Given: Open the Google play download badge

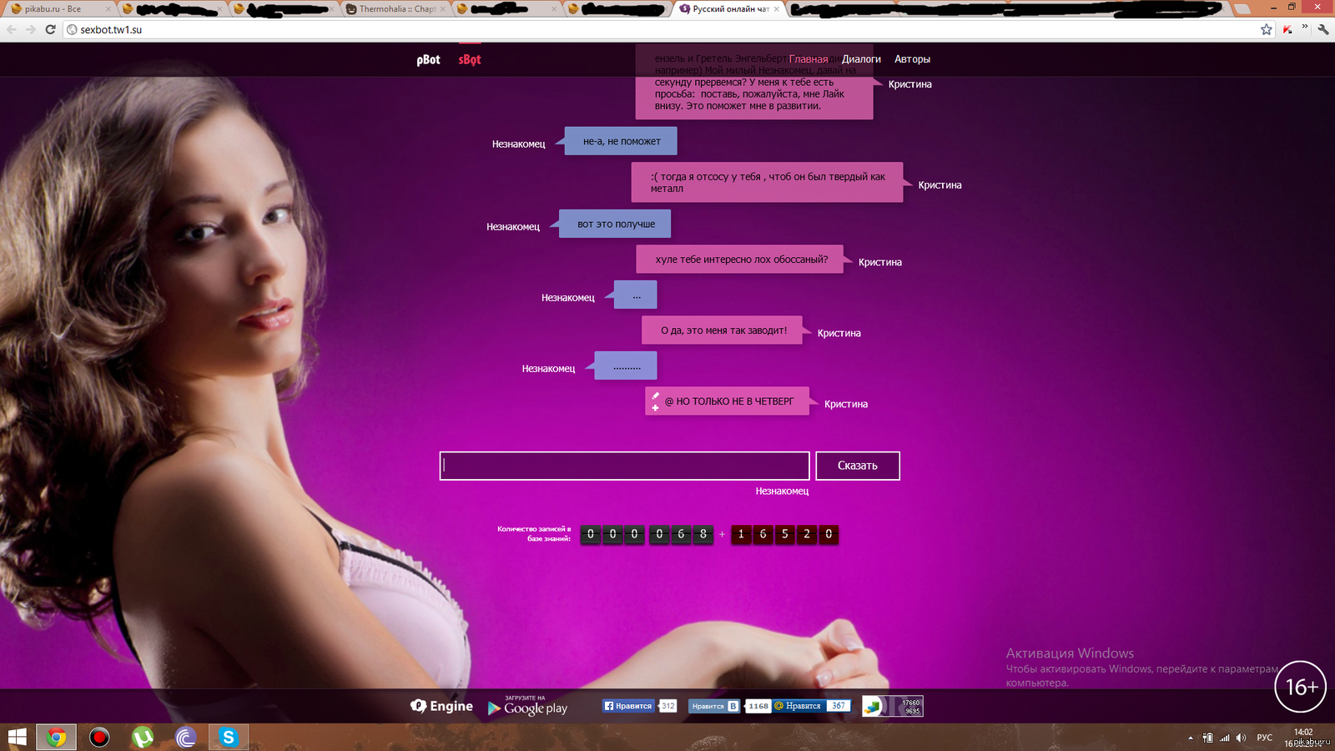Looking at the screenshot, I should point(527,707).
